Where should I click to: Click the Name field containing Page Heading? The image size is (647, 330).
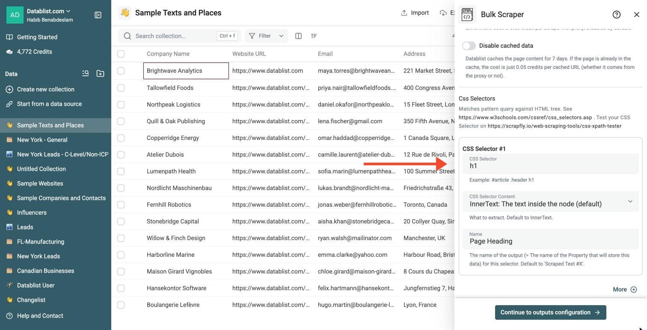coord(551,238)
